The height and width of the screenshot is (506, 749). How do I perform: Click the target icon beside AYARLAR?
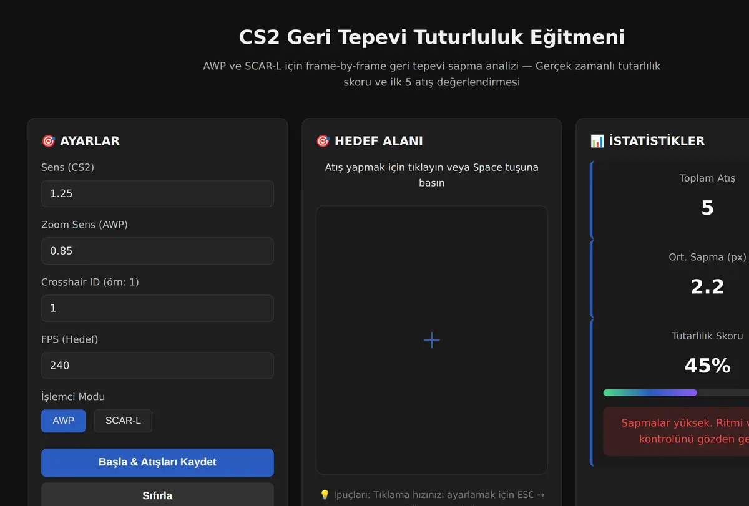coord(49,141)
